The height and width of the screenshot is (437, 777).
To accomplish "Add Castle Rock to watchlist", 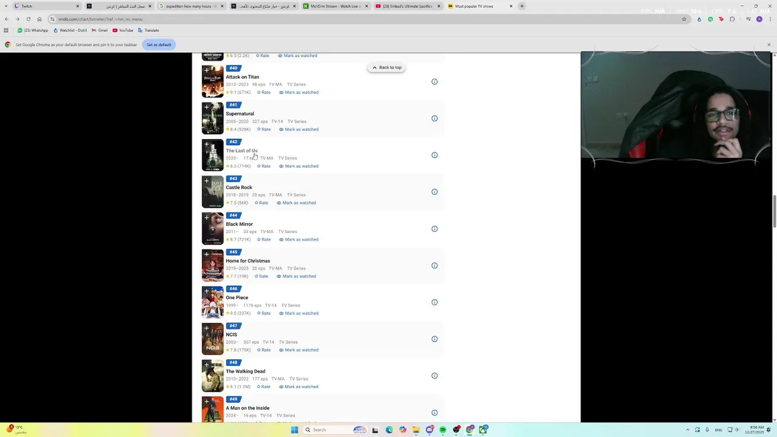I will [206, 181].
